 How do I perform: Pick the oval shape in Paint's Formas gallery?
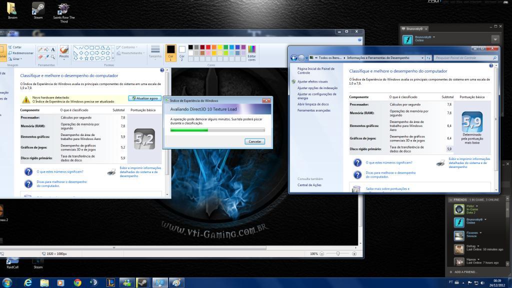pos(86,47)
